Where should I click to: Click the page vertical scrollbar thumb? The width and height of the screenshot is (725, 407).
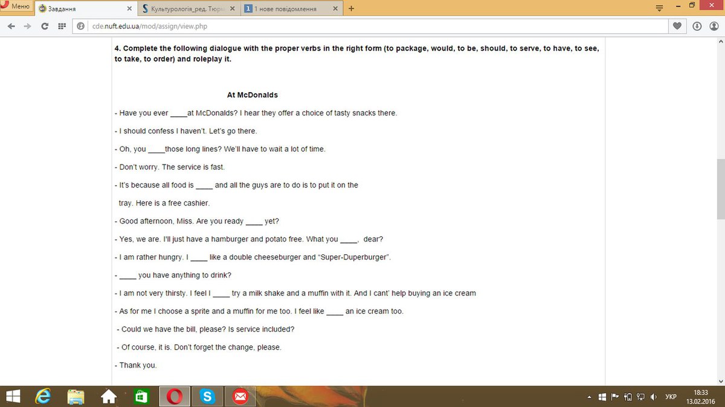(720, 191)
